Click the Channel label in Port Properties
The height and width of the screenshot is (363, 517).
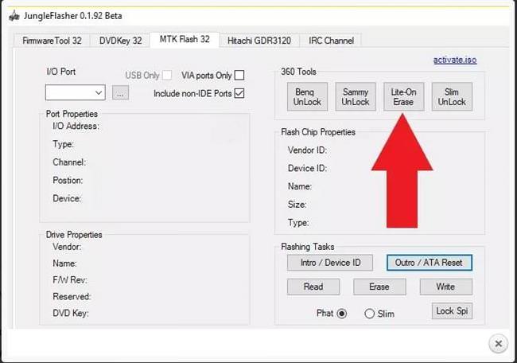pos(69,162)
